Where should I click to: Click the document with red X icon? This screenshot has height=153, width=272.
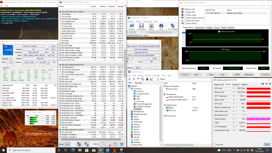pyautogui.click(x=109, y=144)
